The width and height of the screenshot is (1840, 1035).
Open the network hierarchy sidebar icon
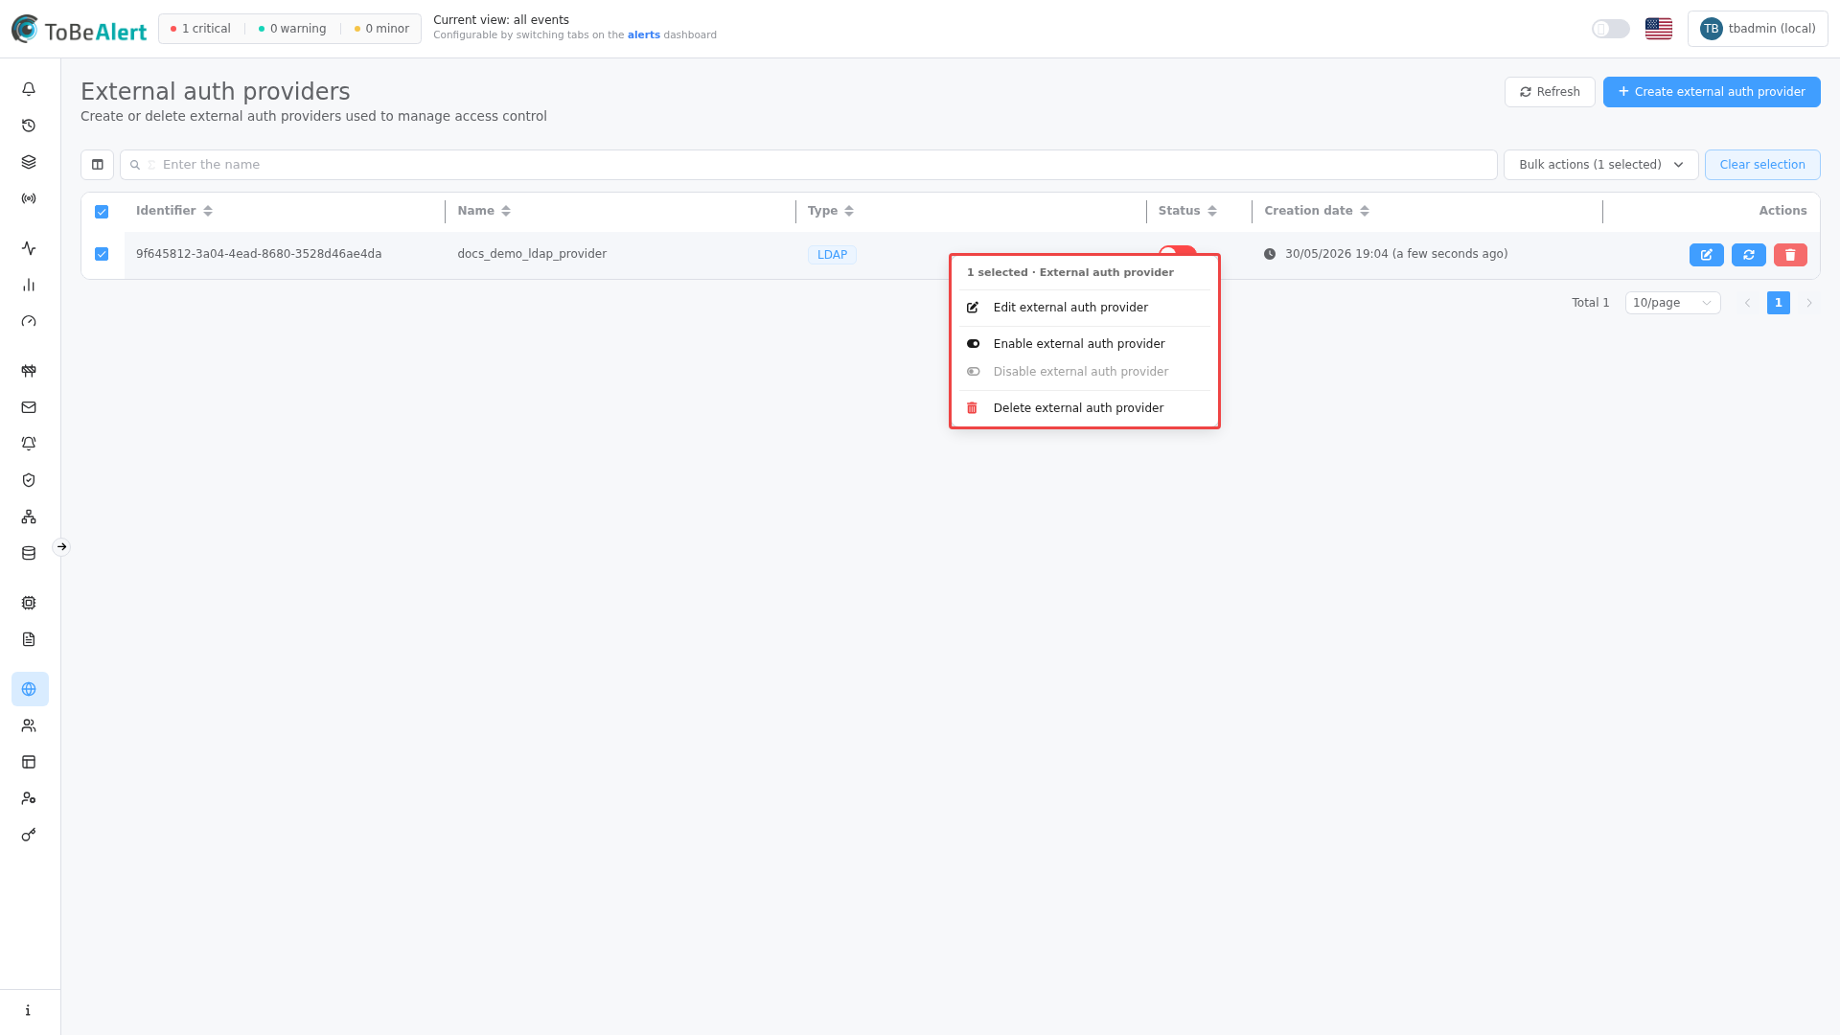coord(29,517)
